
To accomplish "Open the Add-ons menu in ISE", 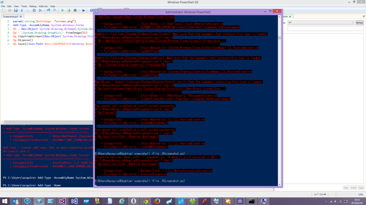I will click(x=43, y=6).
